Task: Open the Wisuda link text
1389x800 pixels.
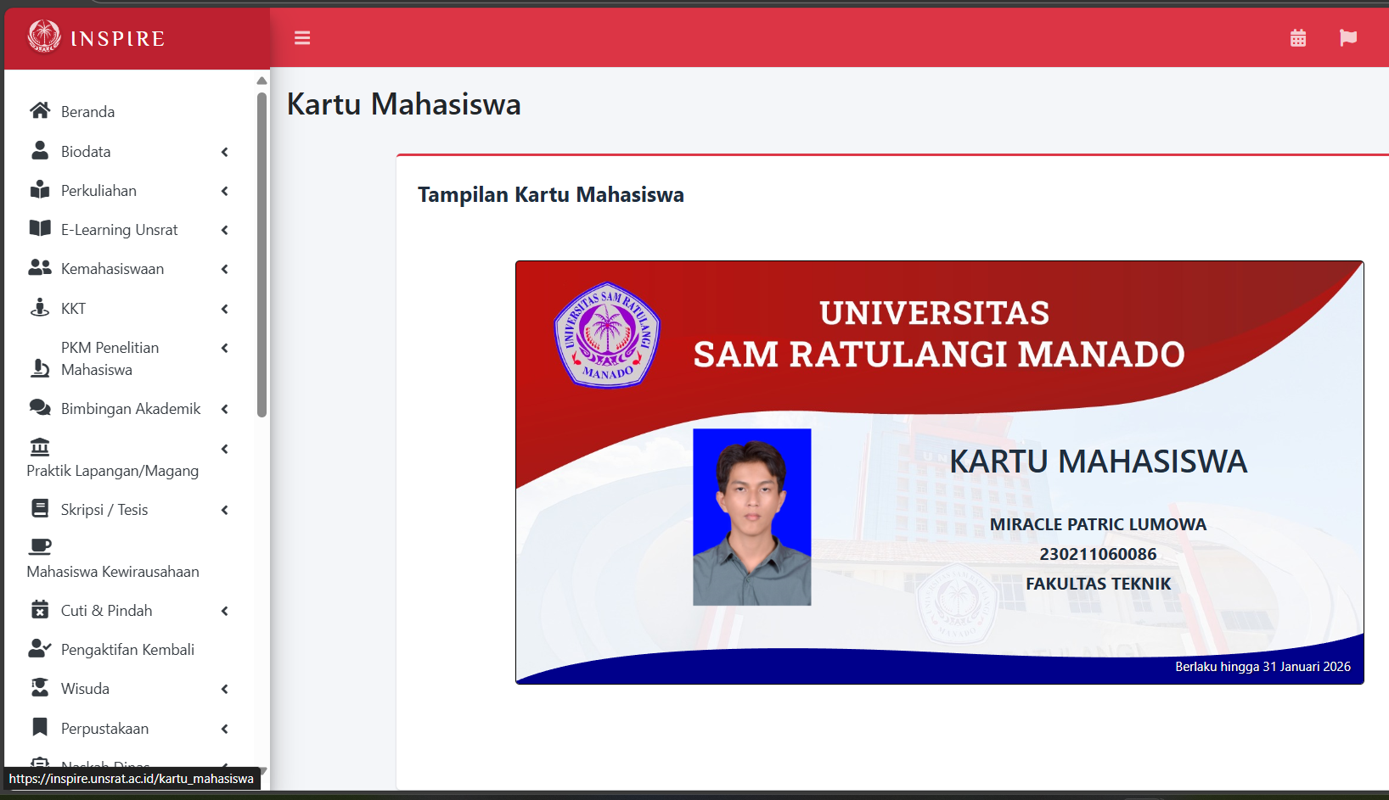Action: [x=85, y=689]
